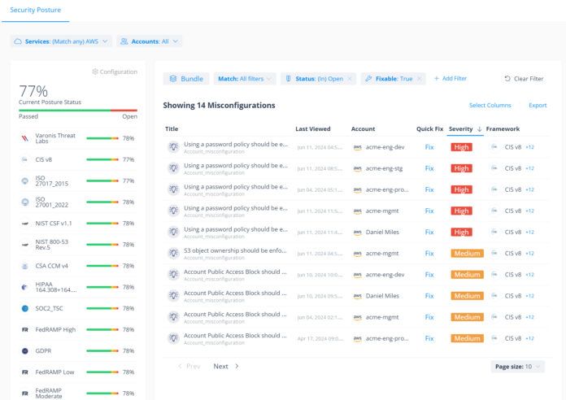Open S3 object ownership misconfiguration title
This screenshot has width=566, height=400.
(235, 250)
